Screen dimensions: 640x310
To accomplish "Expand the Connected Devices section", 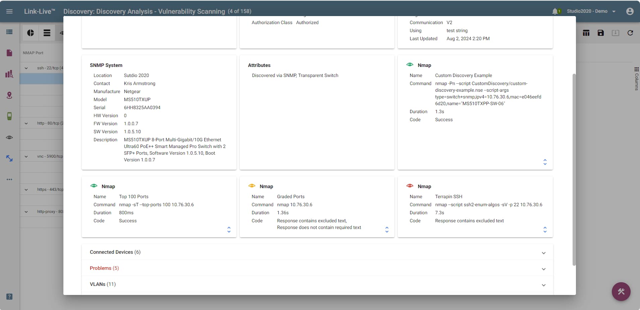I will [x=543, y=253].
